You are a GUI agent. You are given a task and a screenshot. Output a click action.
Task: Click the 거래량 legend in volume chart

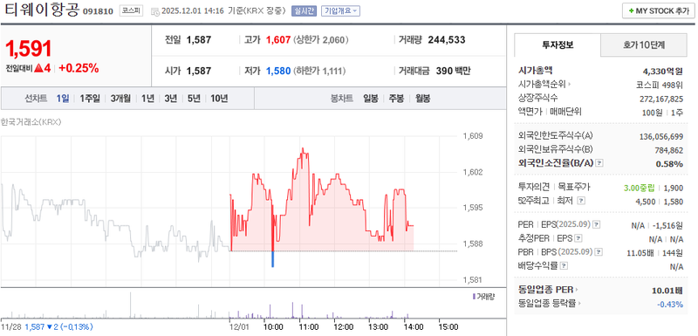click(x=483, y=297)
